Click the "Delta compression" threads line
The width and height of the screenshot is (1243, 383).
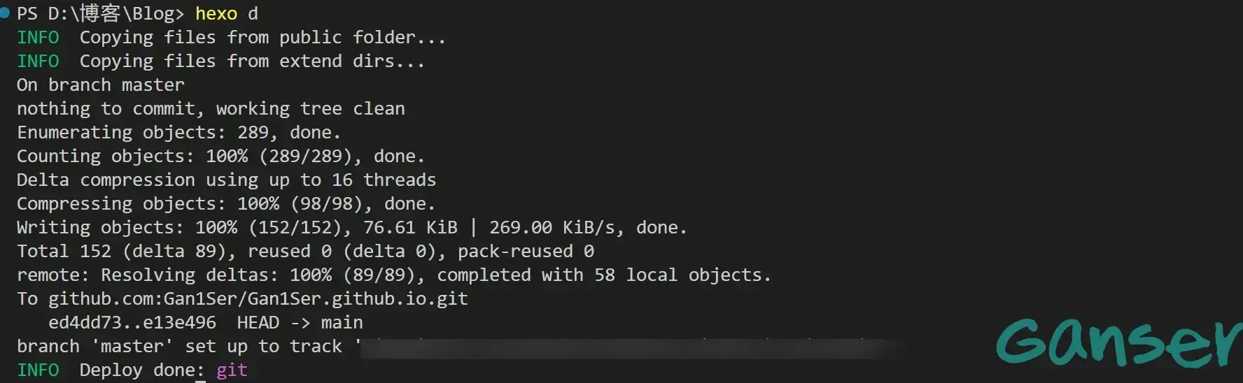point(226,180)
